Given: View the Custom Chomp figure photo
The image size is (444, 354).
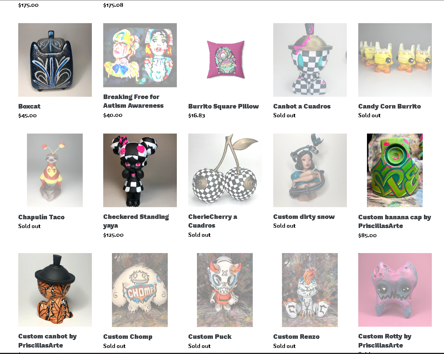Looking at the screenshot, I should (x=140, y=290).
